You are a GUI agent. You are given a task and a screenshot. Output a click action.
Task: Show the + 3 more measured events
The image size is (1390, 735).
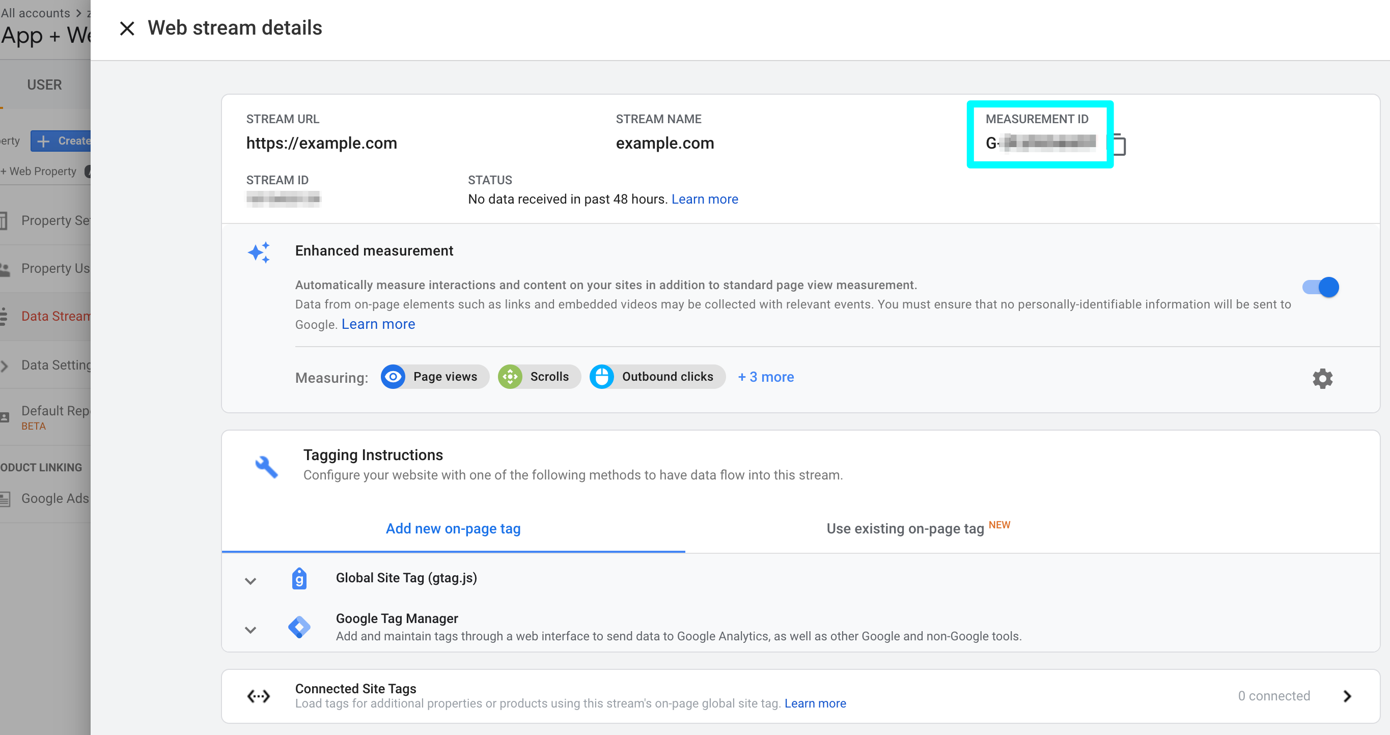766,377
